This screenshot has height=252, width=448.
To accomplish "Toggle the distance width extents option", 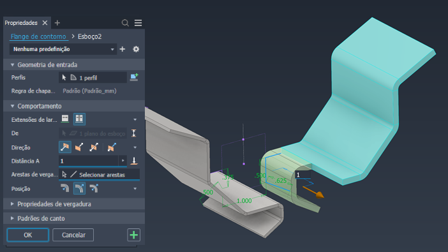I will click(79, 119).
